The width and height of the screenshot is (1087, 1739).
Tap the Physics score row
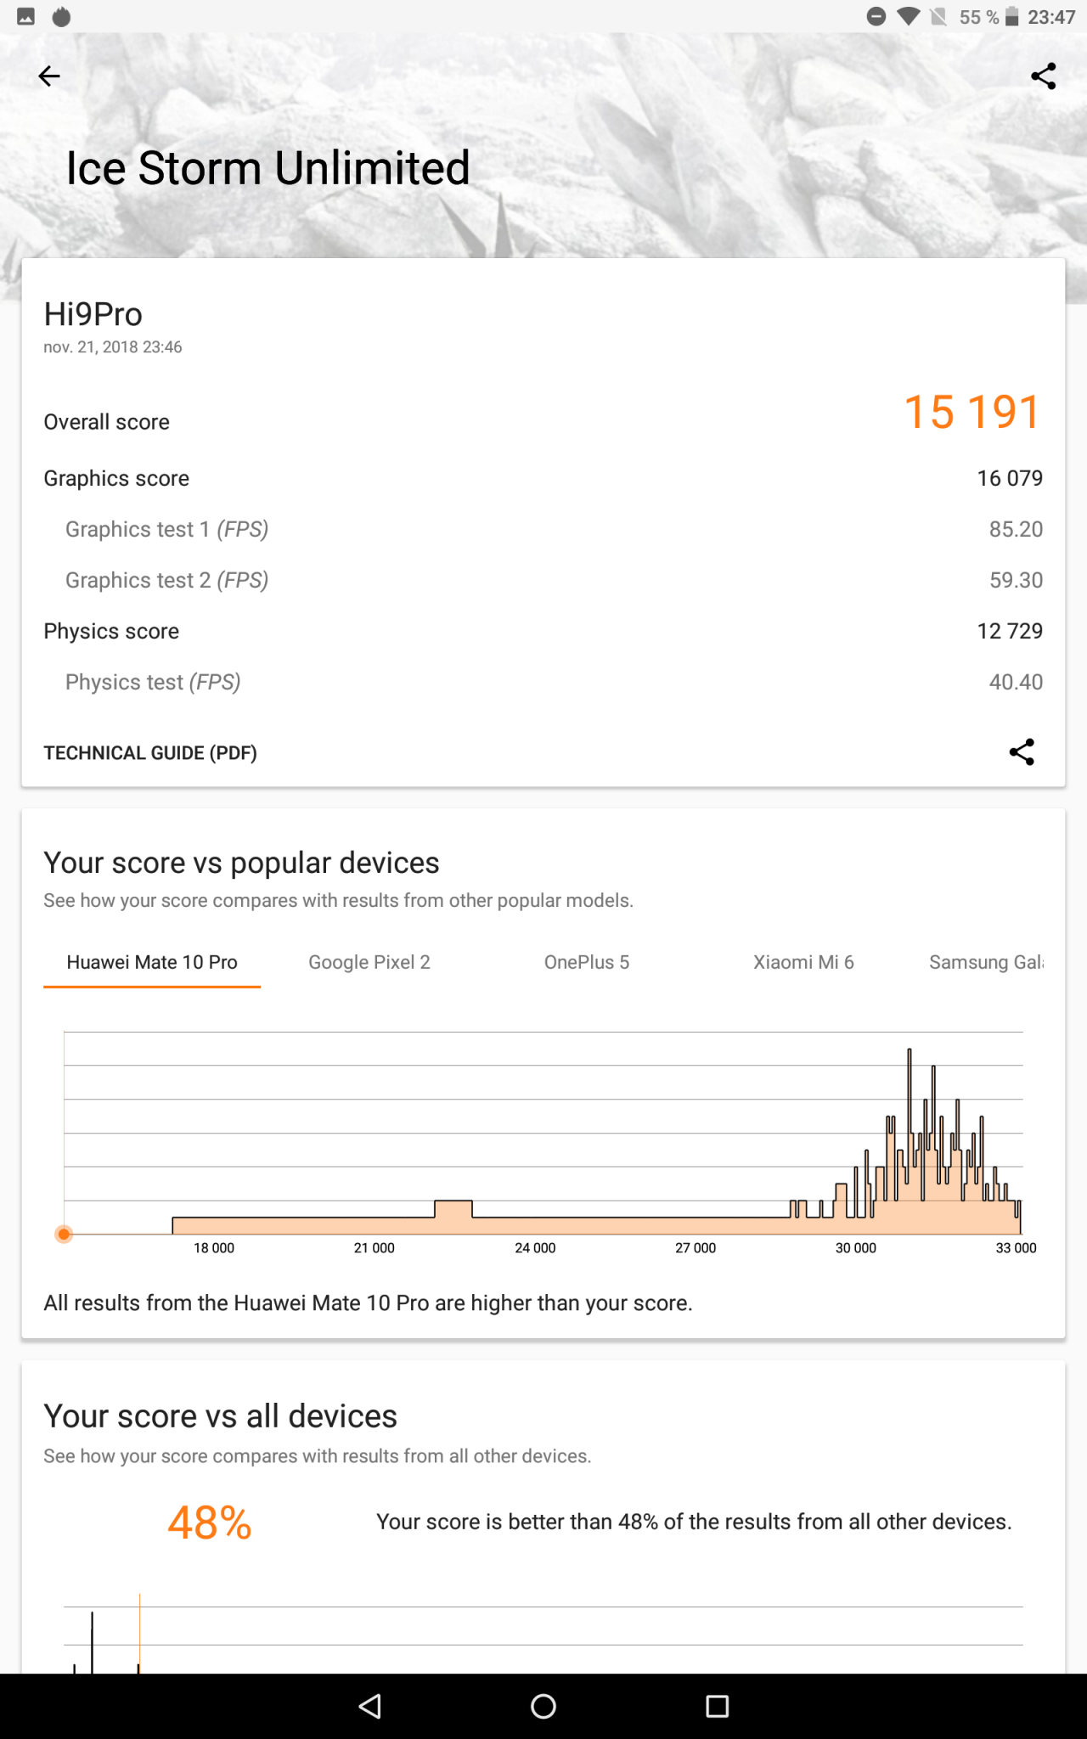coord(543,632)
